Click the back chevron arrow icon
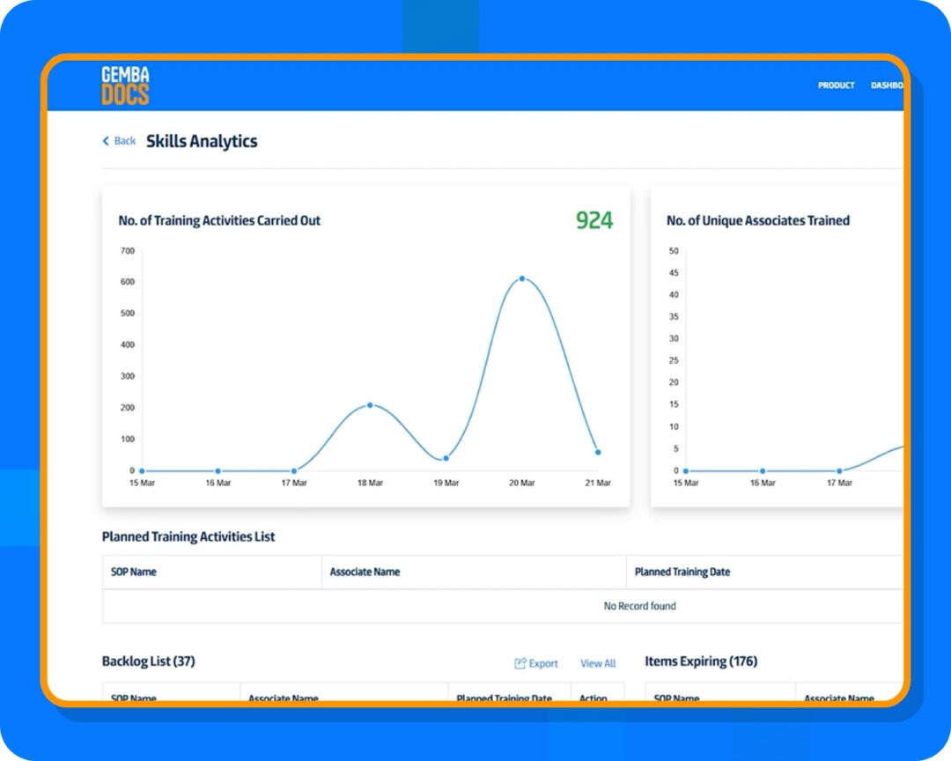951x761 pixels. (x=106, y=141)
